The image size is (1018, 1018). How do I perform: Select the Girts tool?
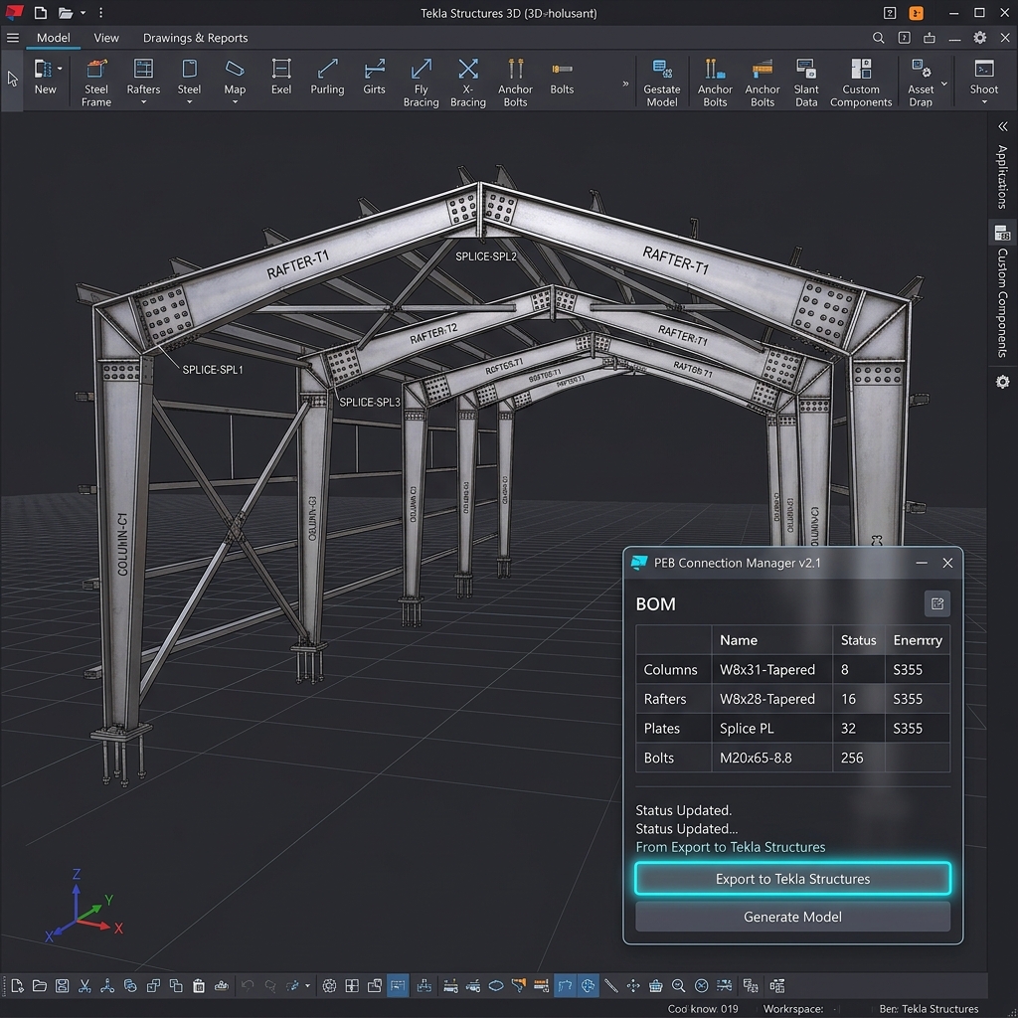(x=374, y=77)
